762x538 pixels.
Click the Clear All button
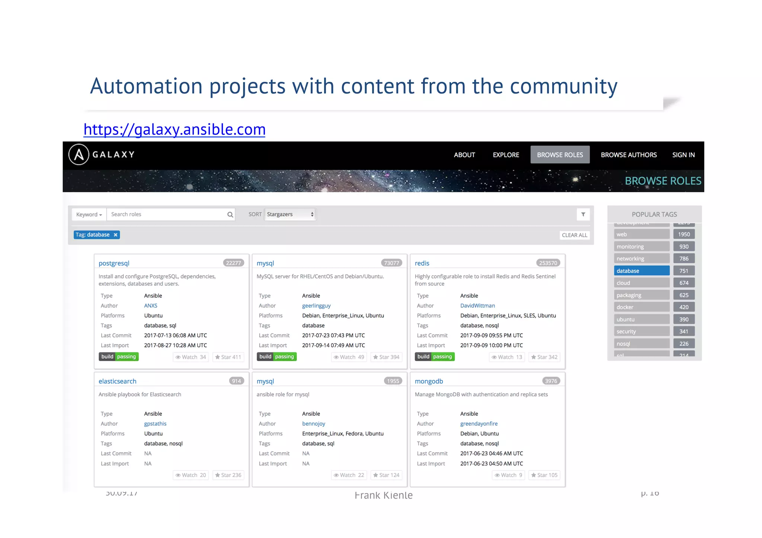(574, 235)
